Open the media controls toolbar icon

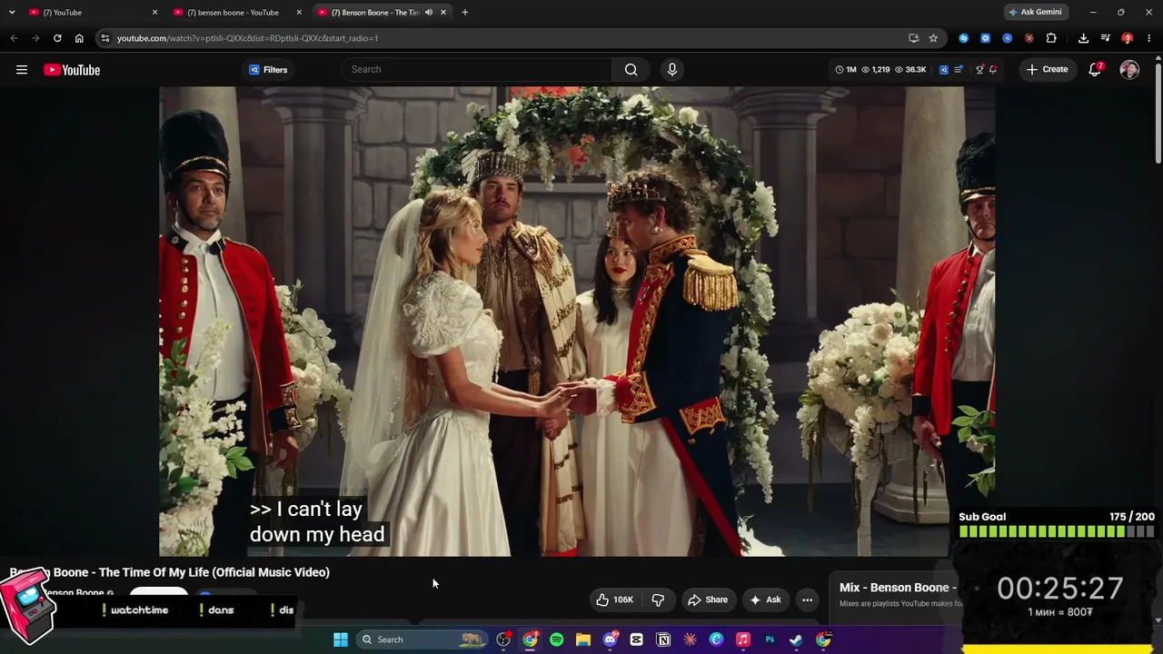point(1105,38)
